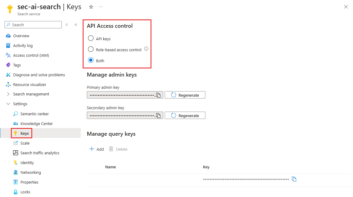Open Resource visualizer
The width and height of the screenshot is (353, 197).
(29, 85)
